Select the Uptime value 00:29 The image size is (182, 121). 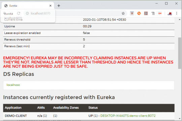click(x=87, y=27)
